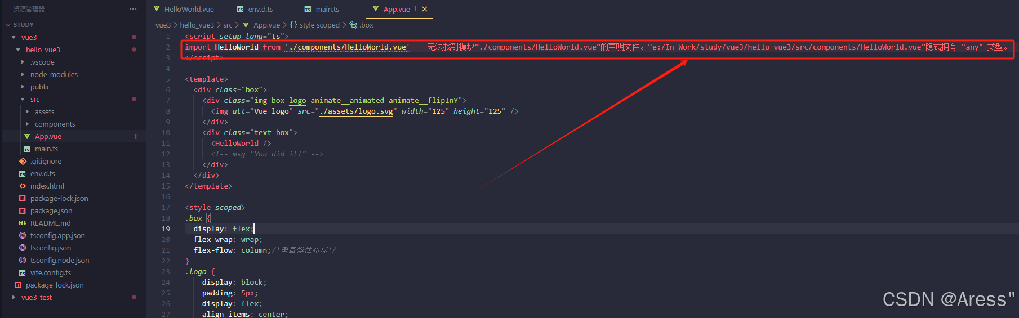Place cursor on the 'display: flex;' line 19

pos(224,229)
